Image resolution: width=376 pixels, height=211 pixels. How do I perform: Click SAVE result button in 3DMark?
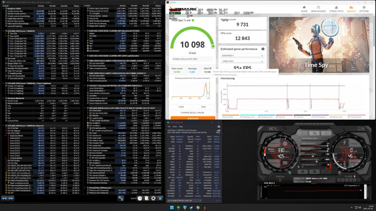click(204, 107)
